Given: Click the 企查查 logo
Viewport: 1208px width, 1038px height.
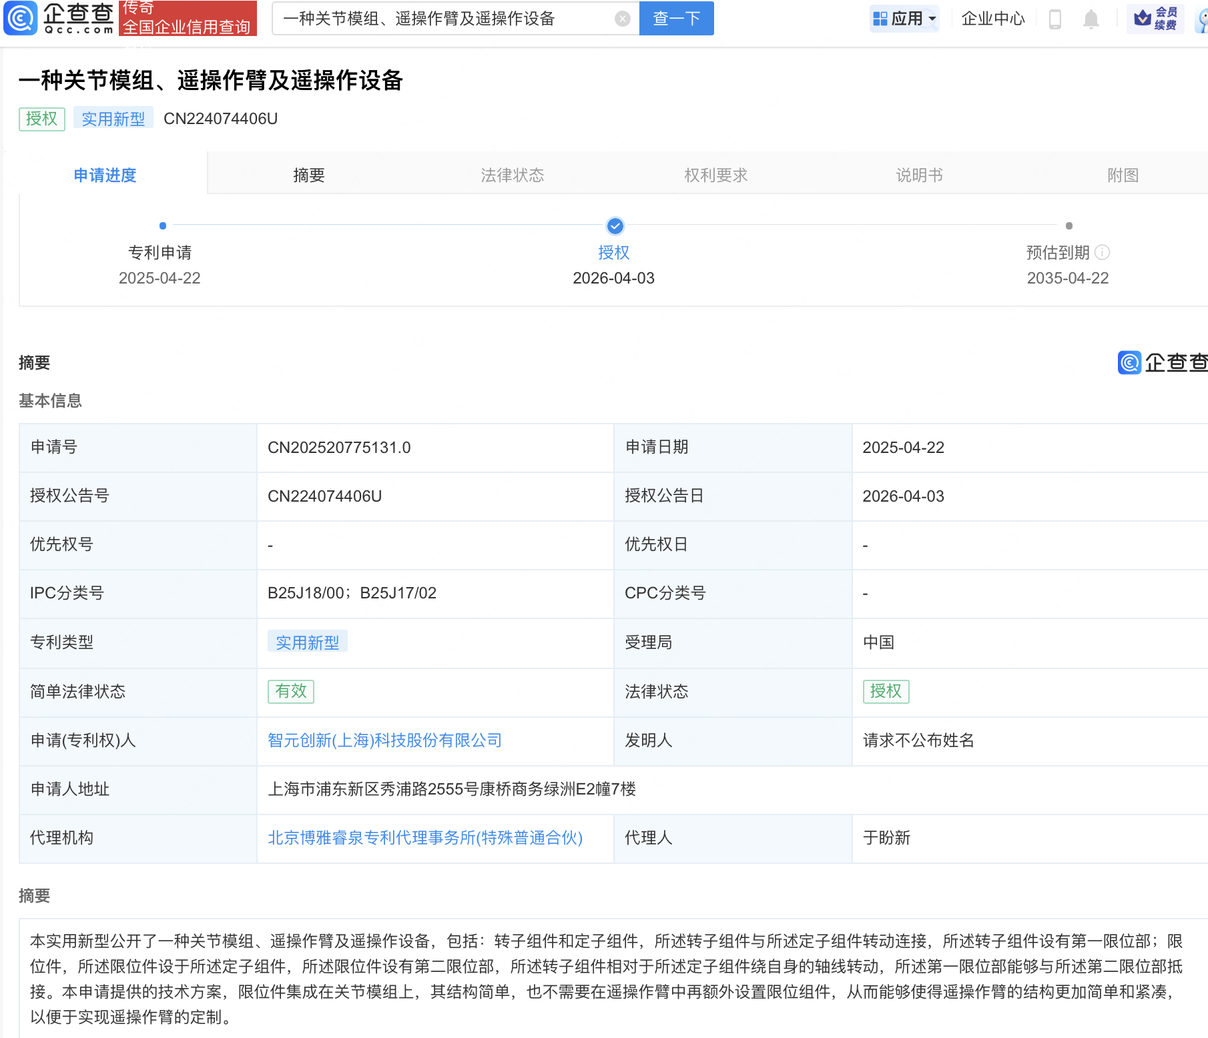Looking at the screenshot, I should pyautogui.click(x=57, y=19).
